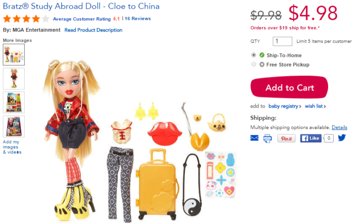Click Add my images & videos link
The image size is (355, 223).
(12, 147)
